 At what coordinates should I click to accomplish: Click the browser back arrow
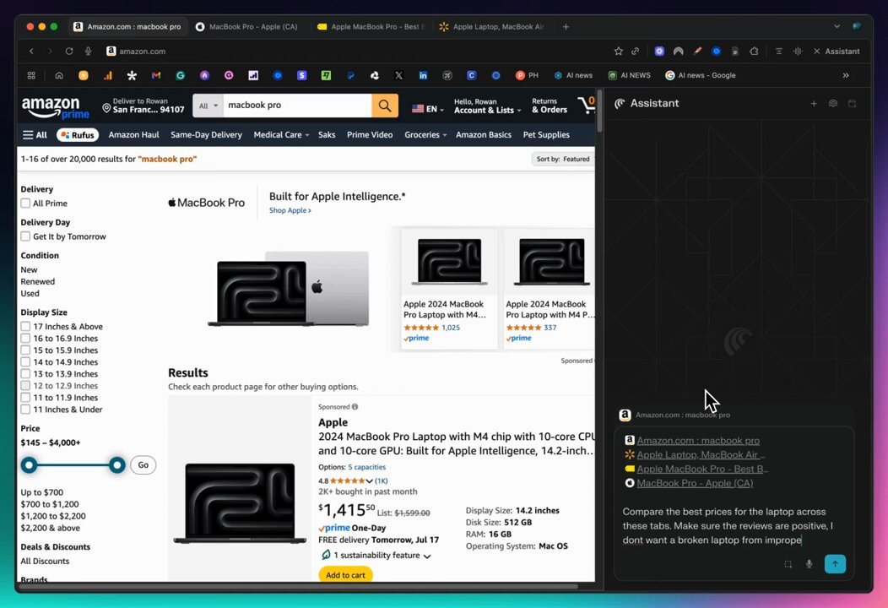point(32,51)
